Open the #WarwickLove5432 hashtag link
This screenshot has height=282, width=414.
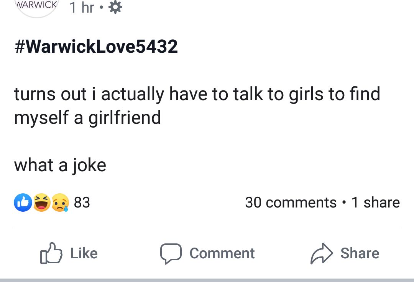coord(95,46)
